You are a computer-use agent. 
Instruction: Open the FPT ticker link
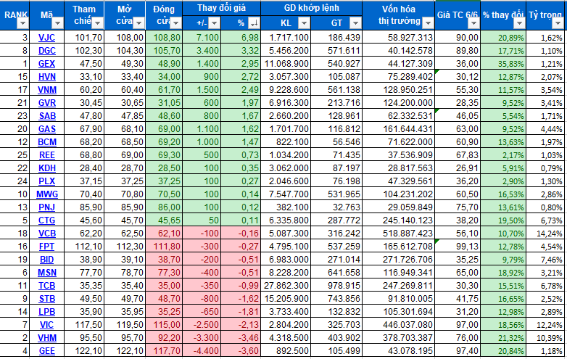(x=46, y=246)
